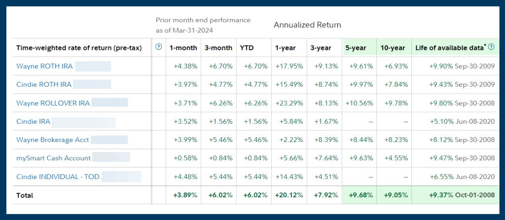Open Wayne ROLLOVER IRA account link

coord(53,103)
